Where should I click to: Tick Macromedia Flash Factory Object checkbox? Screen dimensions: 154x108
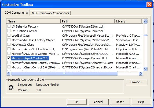[x=9, y=40]
